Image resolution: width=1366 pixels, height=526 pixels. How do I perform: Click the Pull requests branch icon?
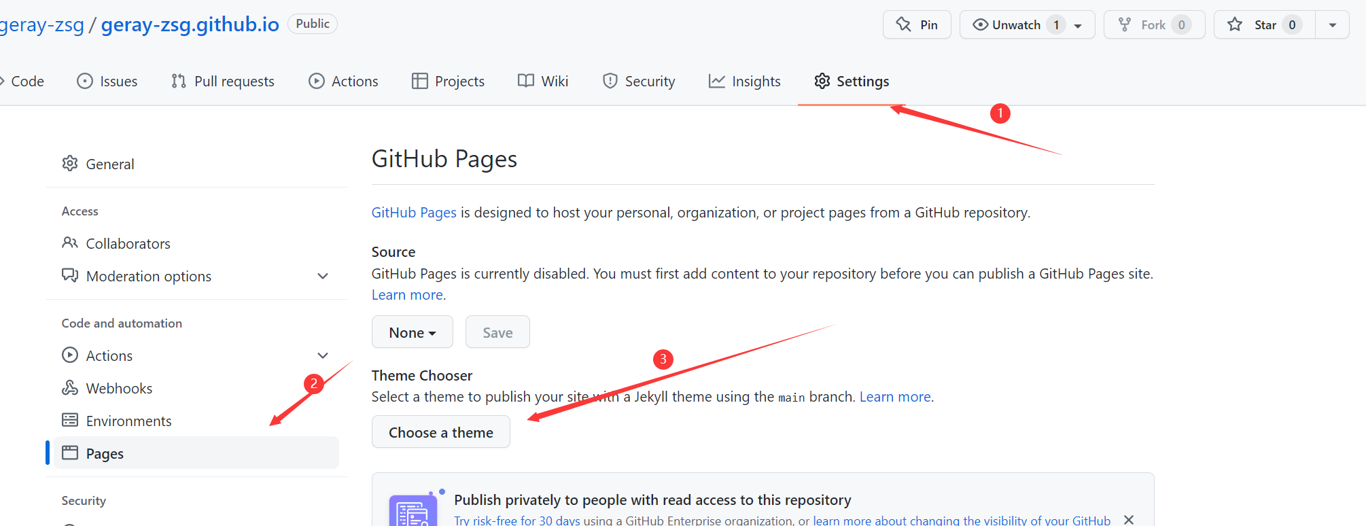(x=179, y=82)
